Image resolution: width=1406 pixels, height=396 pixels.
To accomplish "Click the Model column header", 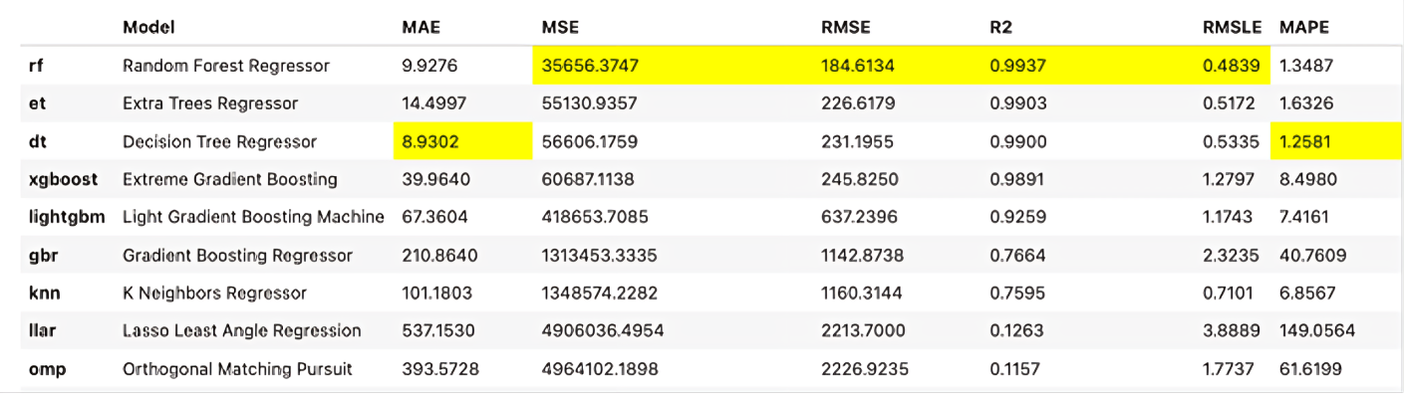I will (149, 28).
